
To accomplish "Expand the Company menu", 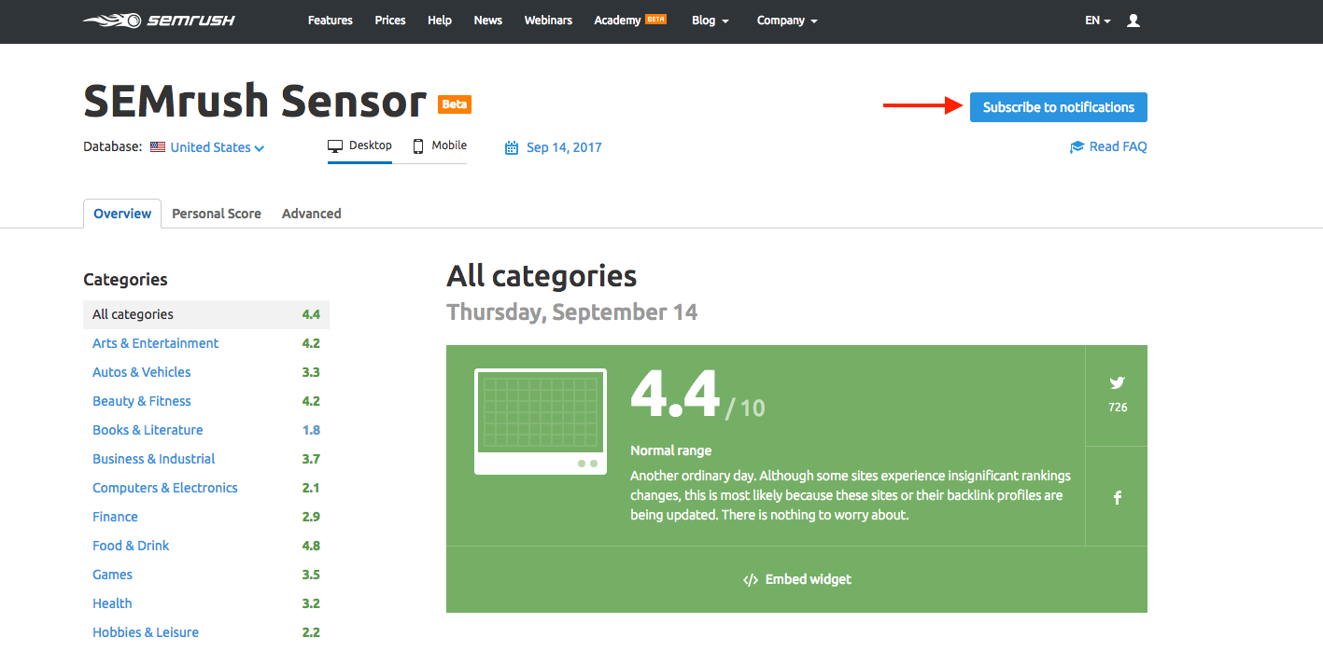I will click(787, 21).
